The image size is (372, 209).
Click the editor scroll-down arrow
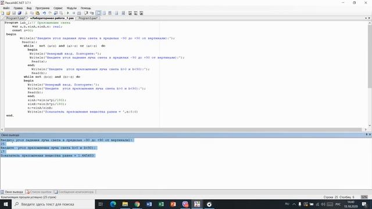[x=370, y=125]
